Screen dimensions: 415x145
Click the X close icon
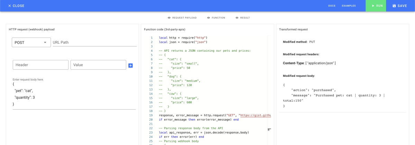point(10,6)
